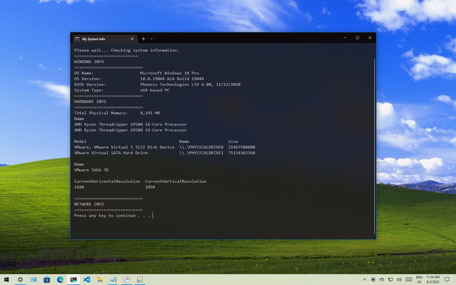The height and width of the screenshot is (285, 456).
Task: Launch Microsoft Store from the taskbar
Action: 47,280
